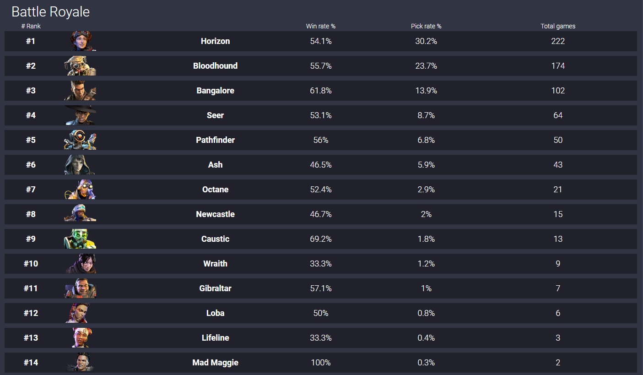Click the Battle Royale section title

point(50,11)
